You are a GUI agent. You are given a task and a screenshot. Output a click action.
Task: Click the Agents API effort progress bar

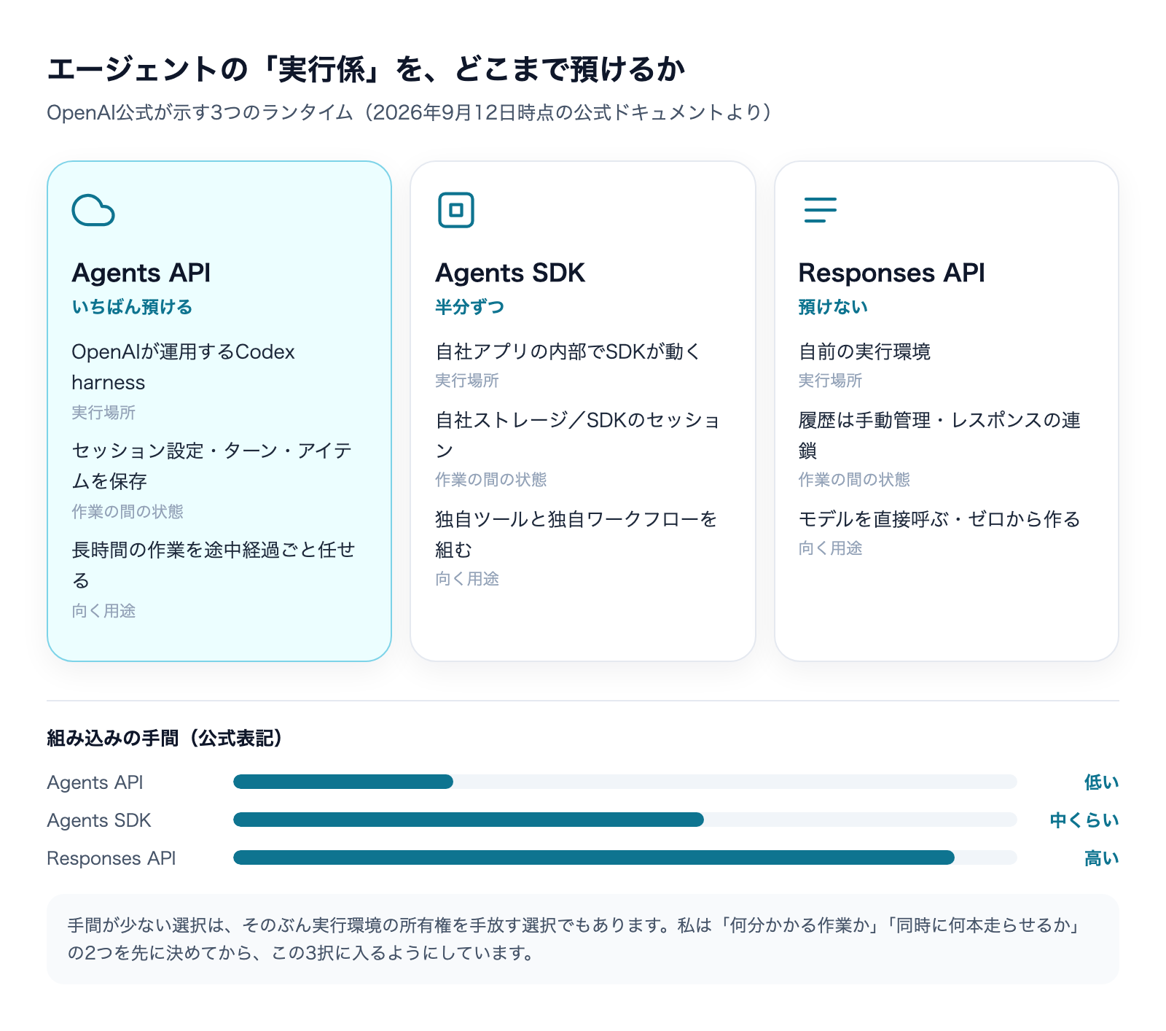(x=625, y=782)
